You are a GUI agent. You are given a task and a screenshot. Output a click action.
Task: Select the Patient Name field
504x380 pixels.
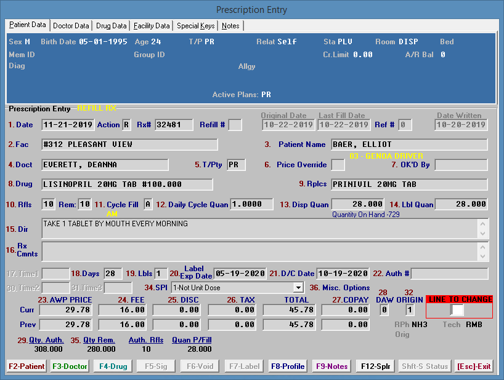click(408, 144)
